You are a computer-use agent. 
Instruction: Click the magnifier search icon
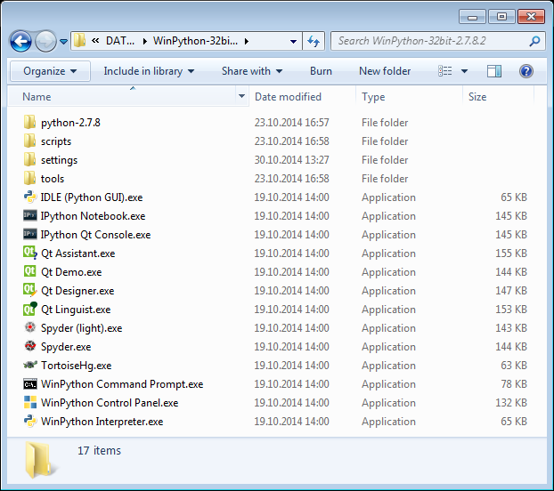534,41
